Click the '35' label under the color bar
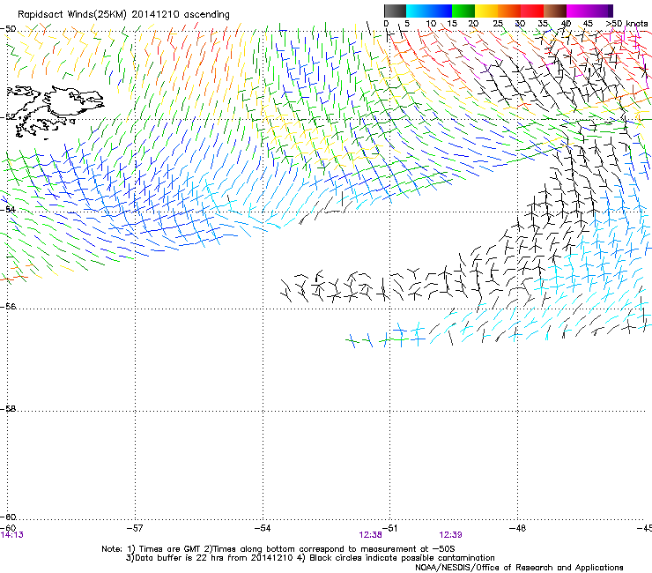 543,24
